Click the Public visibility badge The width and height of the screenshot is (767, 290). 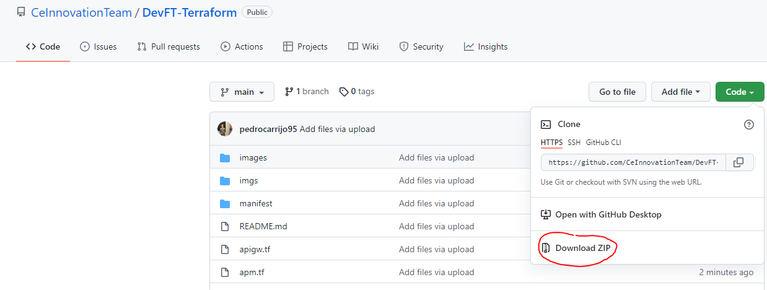[257, 12]
